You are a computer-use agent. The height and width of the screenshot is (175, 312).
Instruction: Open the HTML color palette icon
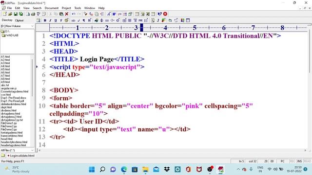coord(66,20)
